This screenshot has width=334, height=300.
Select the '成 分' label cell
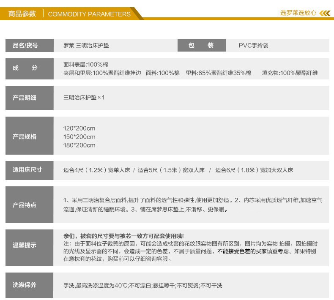pyautogui.click(x=30, y=69)
